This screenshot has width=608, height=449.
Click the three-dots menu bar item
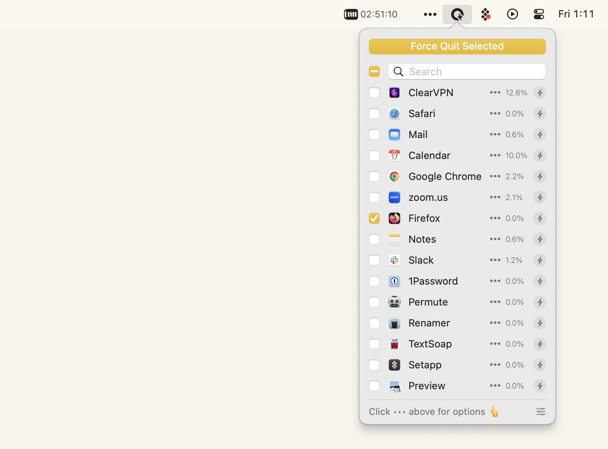pyautogui.click(x=430, y=14)
